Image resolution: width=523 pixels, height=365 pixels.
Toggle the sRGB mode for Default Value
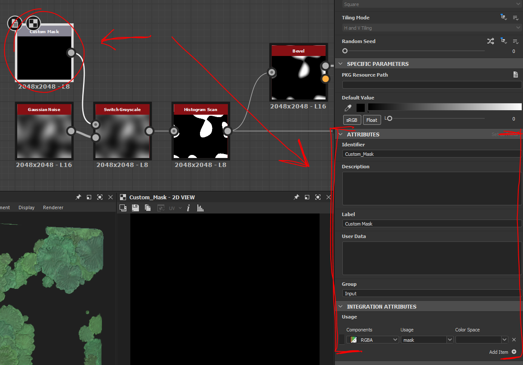[x=352, y=120]
